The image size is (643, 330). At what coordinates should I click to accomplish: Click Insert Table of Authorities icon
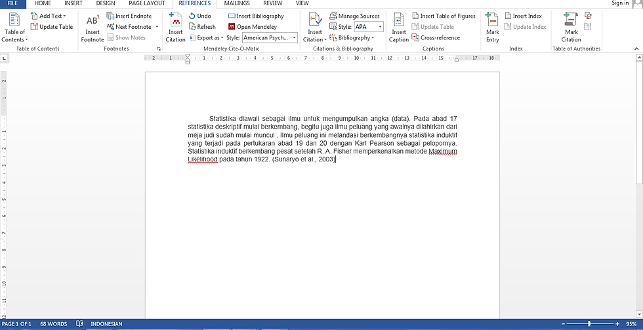pos(588,16)
